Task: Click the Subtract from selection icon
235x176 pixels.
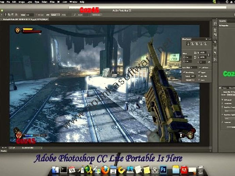Action: 13,15
